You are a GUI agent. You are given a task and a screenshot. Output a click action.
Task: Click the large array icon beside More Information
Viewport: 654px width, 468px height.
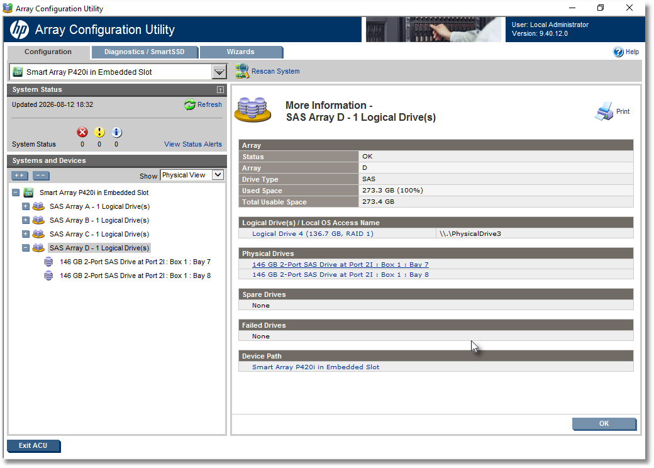(253, 109)
